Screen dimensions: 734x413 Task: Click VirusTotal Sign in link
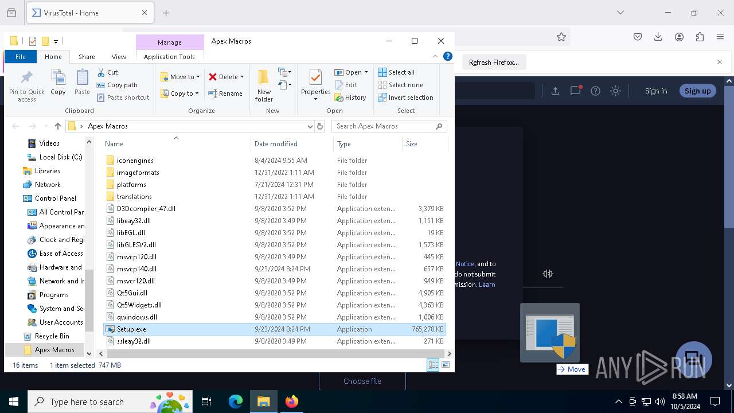click(656, 91)
